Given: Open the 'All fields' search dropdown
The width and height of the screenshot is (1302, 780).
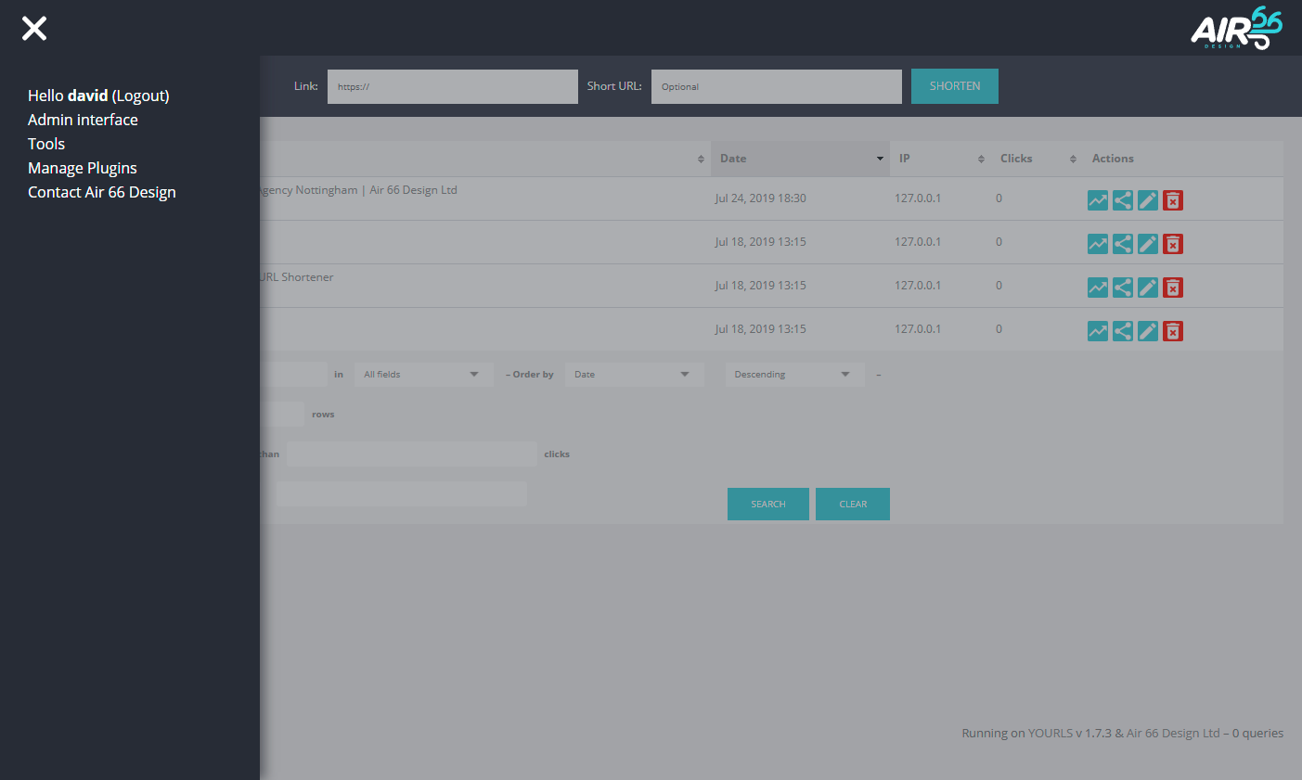Looking at the screenshot, I should [x=423, y=375].
